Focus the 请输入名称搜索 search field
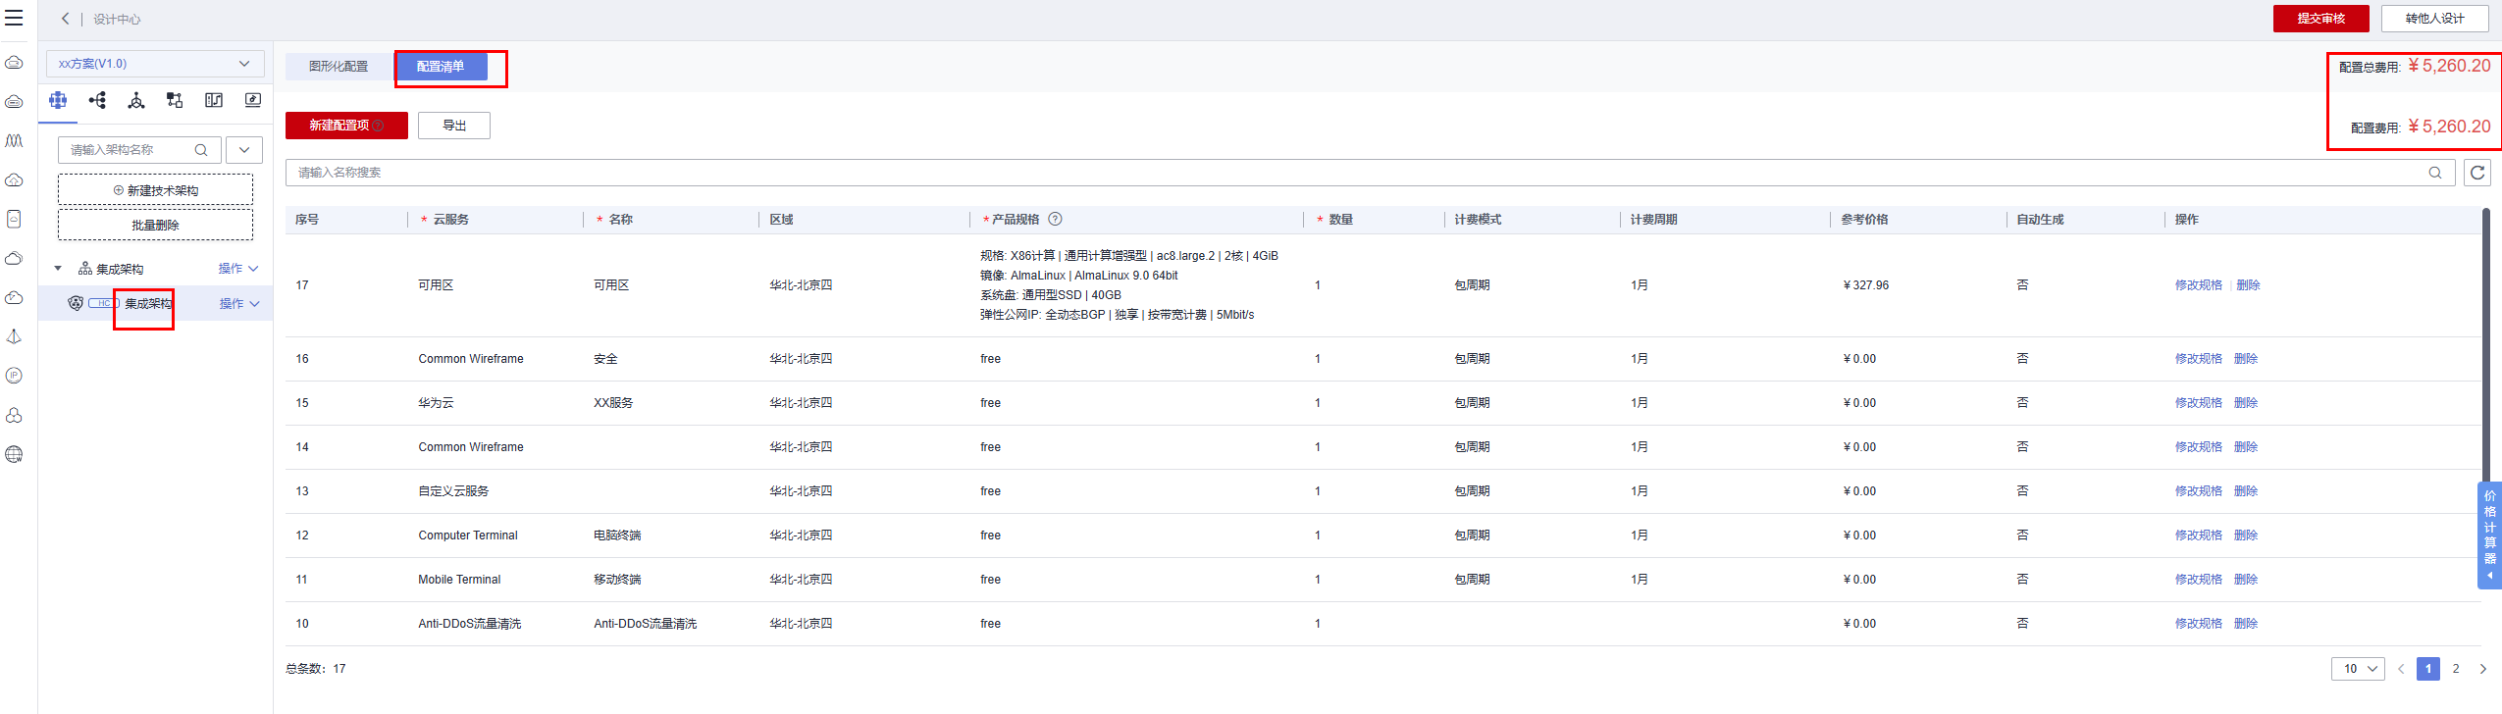This screenshot has height=714, width=2502. pos(1371,173)
